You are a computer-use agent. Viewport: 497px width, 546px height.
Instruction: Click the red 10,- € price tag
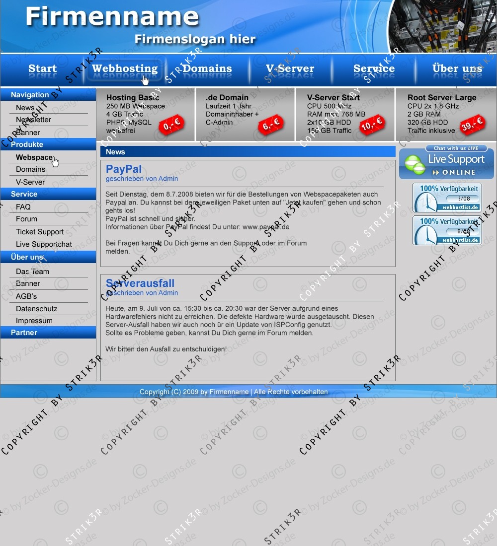coord(372,125)
